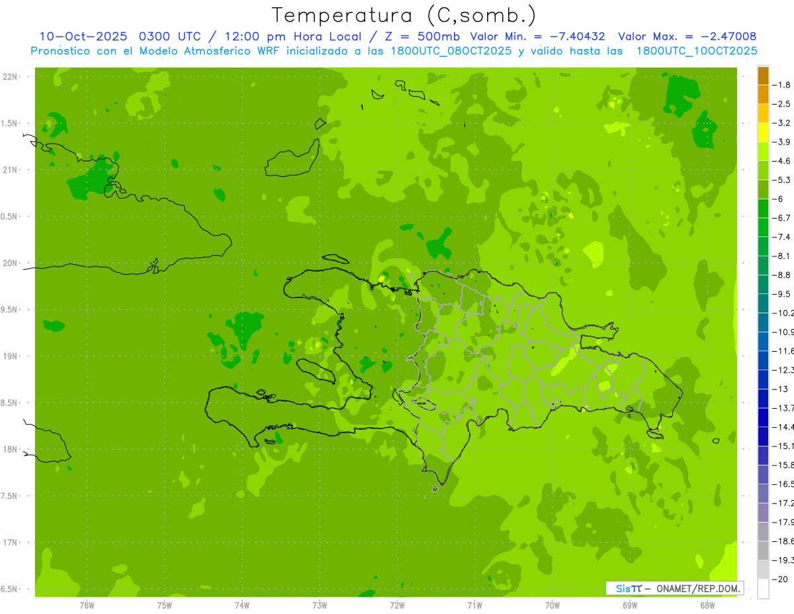Viewport: 794px width, 614px height.
Task: Click the white swatch at legend bottom
Action: click(763, 589)
